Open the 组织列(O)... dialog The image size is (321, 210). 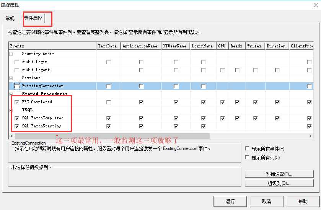(279, 183)
